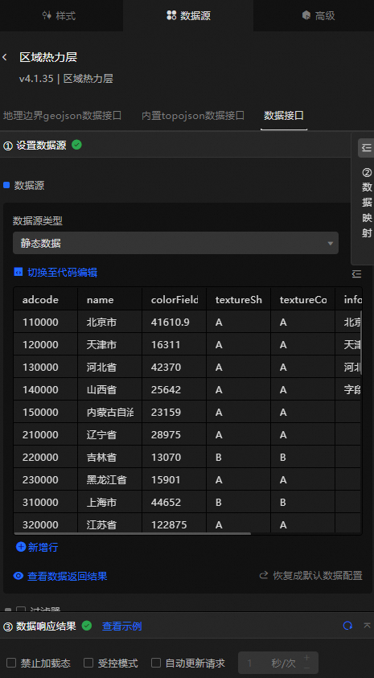The height and width of the screenshot is (678, 374).
Task: Click the vertical scrollbar of the data table
Action: pyautogui.click(x=360, y=342)
